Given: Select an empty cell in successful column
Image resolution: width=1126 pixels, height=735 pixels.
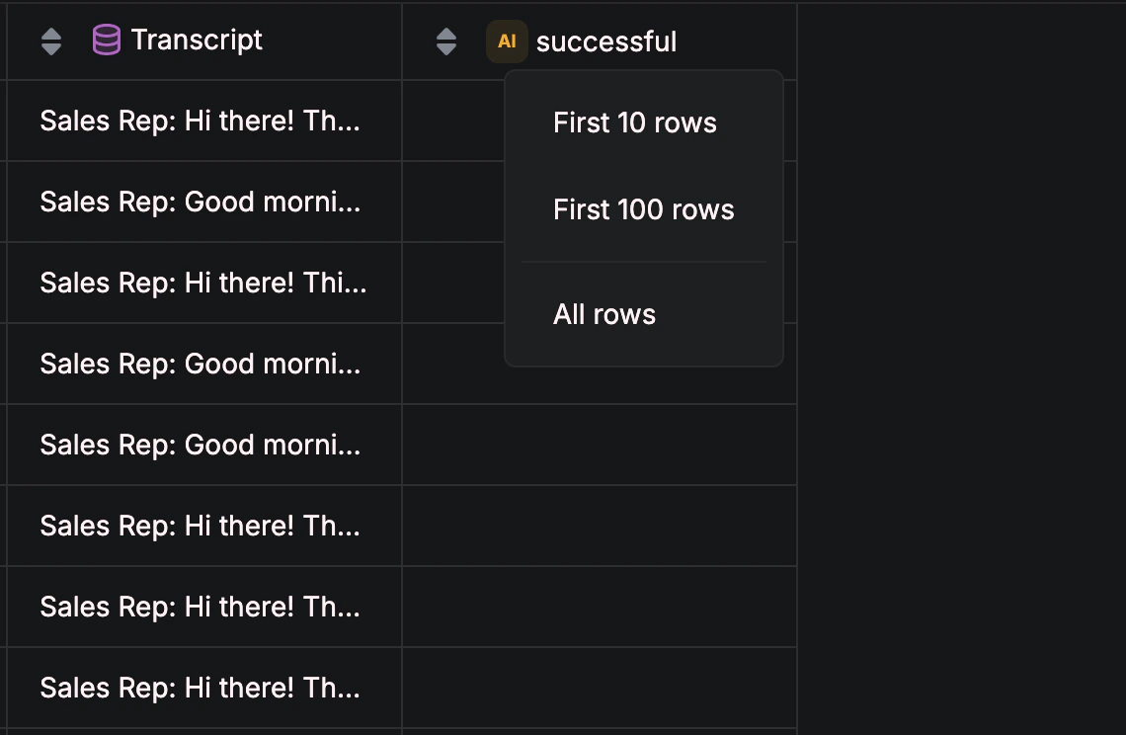Looking at the screenshot, I should tap(598, 445).
